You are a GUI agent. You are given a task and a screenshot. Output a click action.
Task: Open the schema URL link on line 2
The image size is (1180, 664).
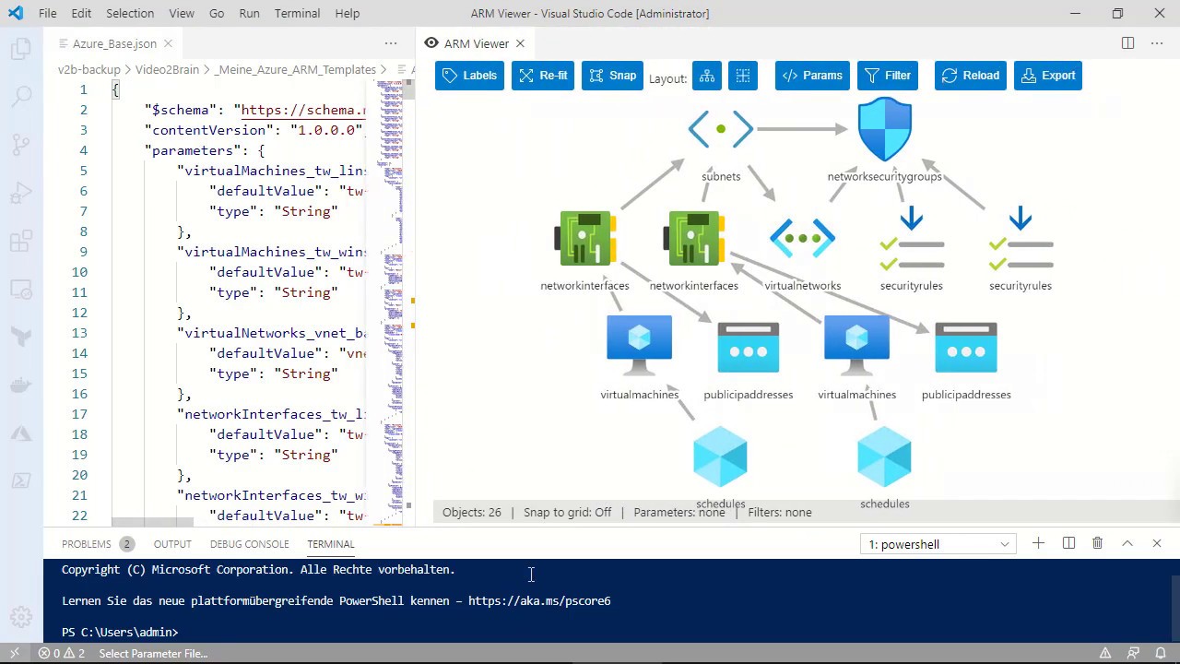tap(303, 110)
